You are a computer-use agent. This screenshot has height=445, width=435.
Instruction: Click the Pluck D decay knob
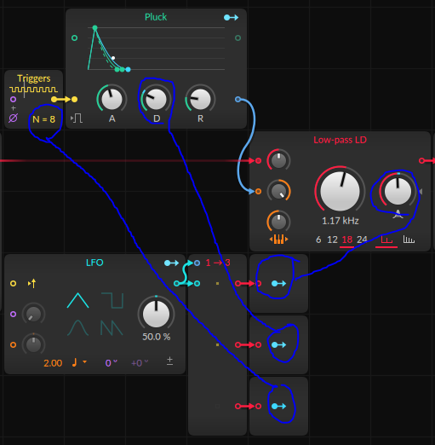pos(156,99)
